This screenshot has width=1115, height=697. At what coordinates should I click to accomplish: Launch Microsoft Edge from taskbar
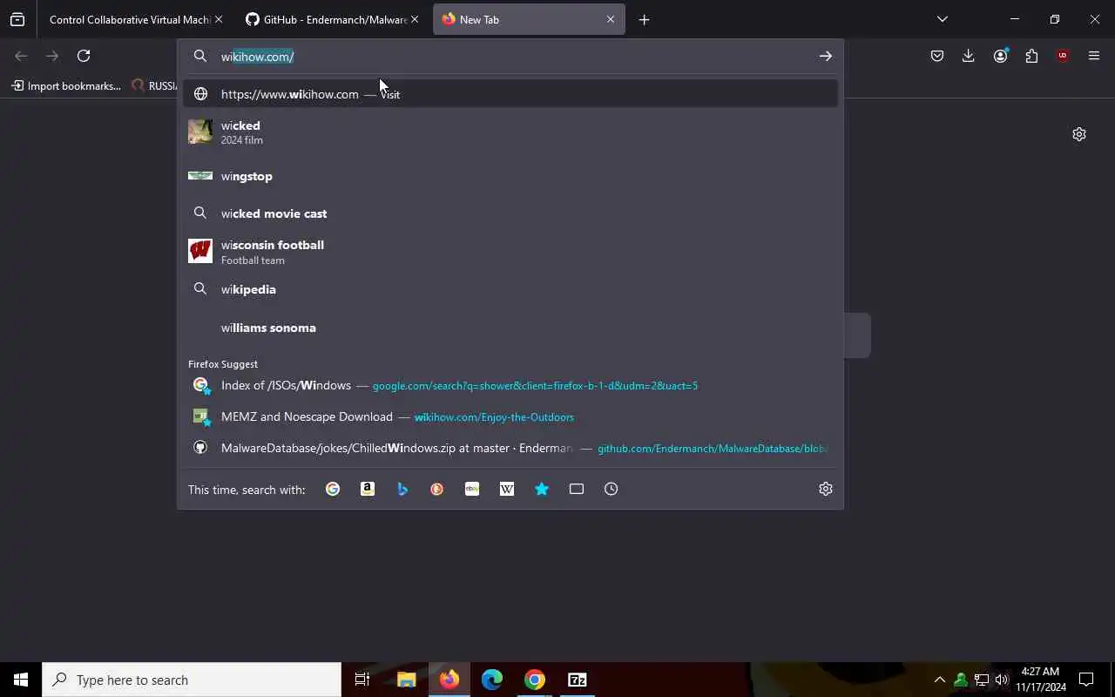click(x=492, y=680)
